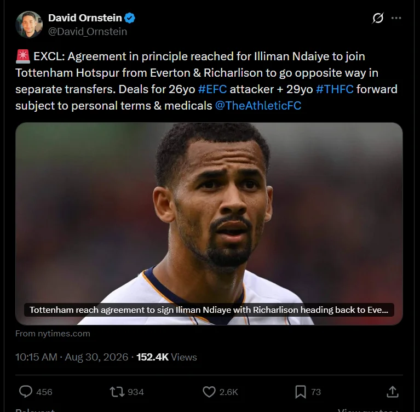
Task: Click the share upload icon
Action: 393,392
